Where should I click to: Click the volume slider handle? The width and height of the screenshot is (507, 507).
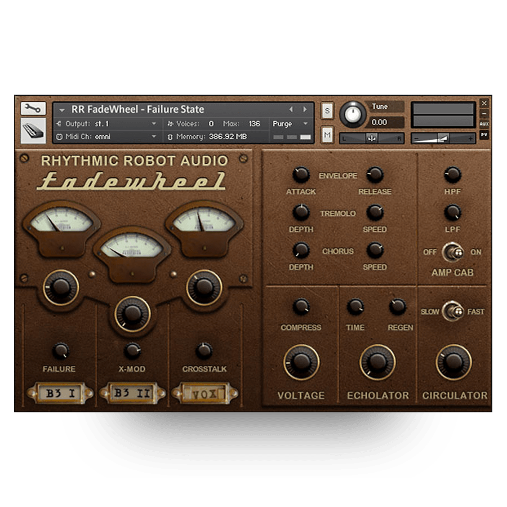[443, 139]
